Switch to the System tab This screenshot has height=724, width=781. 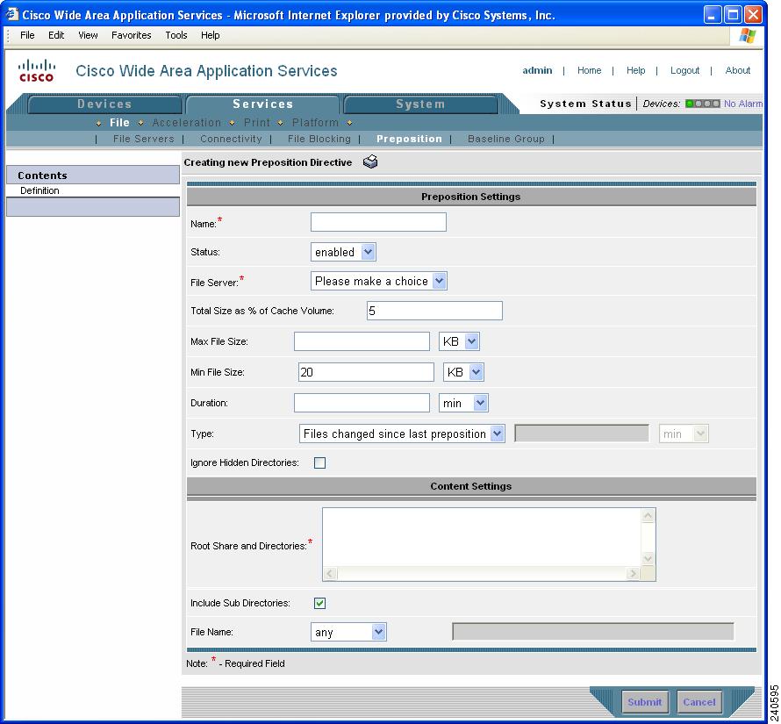[420, 104]
